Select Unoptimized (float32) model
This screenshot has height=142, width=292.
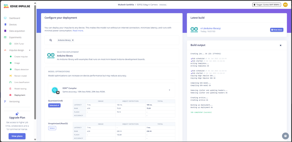click(52, 128)
